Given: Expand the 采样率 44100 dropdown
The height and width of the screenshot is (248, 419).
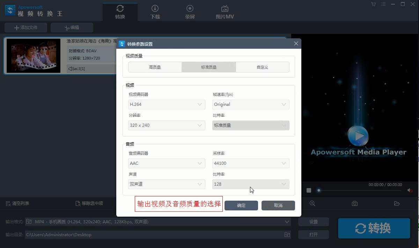Looking at the screenshot, I should 251,163.
